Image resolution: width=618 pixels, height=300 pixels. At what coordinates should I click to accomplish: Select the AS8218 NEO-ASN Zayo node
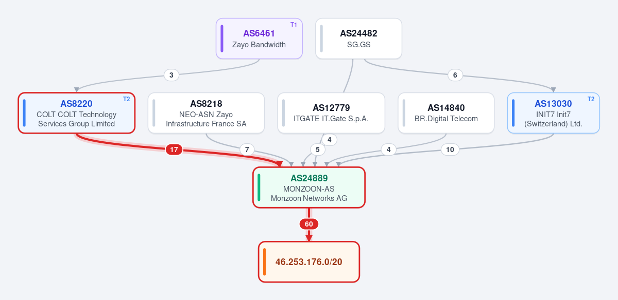(206, 113)
